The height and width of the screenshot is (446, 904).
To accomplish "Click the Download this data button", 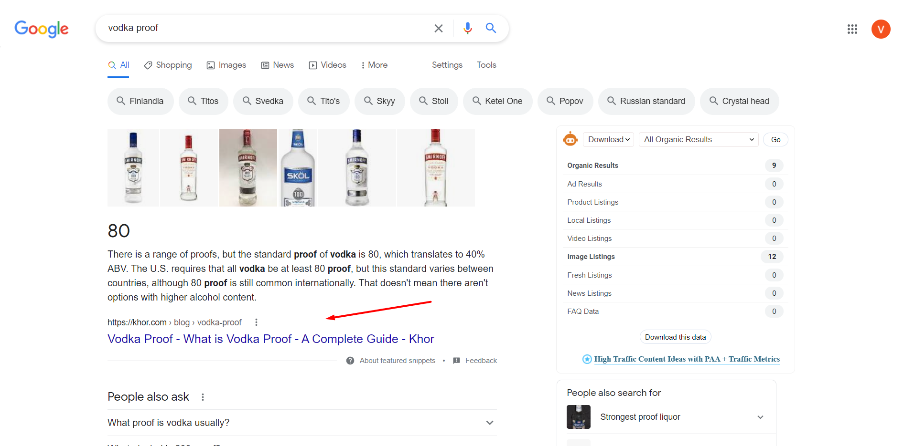I will [x=675, y=337].
